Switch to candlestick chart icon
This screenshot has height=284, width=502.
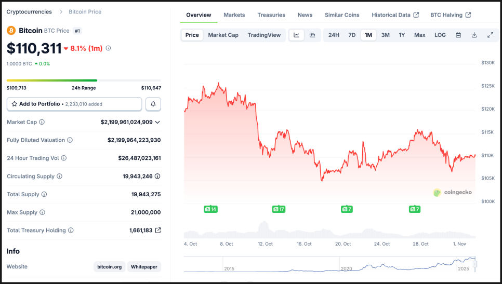312,35
